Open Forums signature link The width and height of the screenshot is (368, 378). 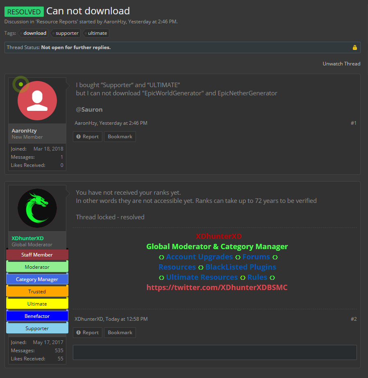point(256,257)
